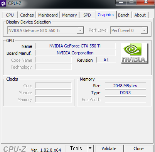The image size is (155, 152).
Task: Click the CPU-Z app icon in title bar
Action: 3,3
